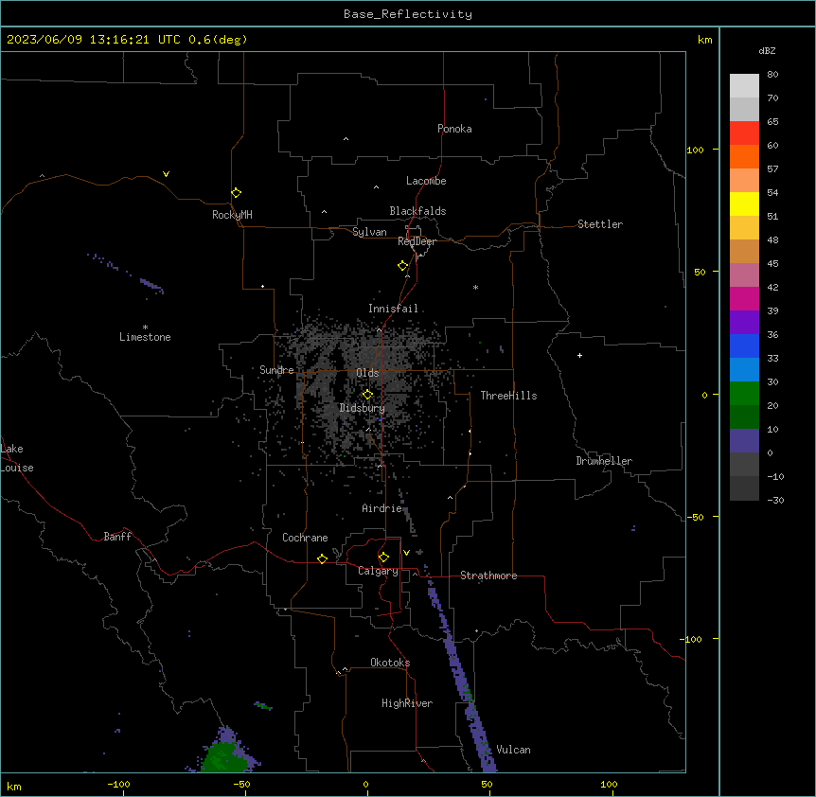Screen dimensions: 816x797
Task: Click the yellow 54 dBZ legend swatch
Action: click(744, 204)
